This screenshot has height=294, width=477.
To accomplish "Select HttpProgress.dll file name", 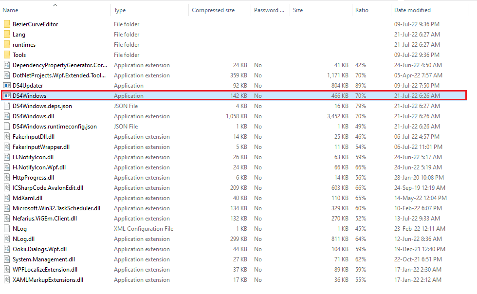I will [34, 178].
